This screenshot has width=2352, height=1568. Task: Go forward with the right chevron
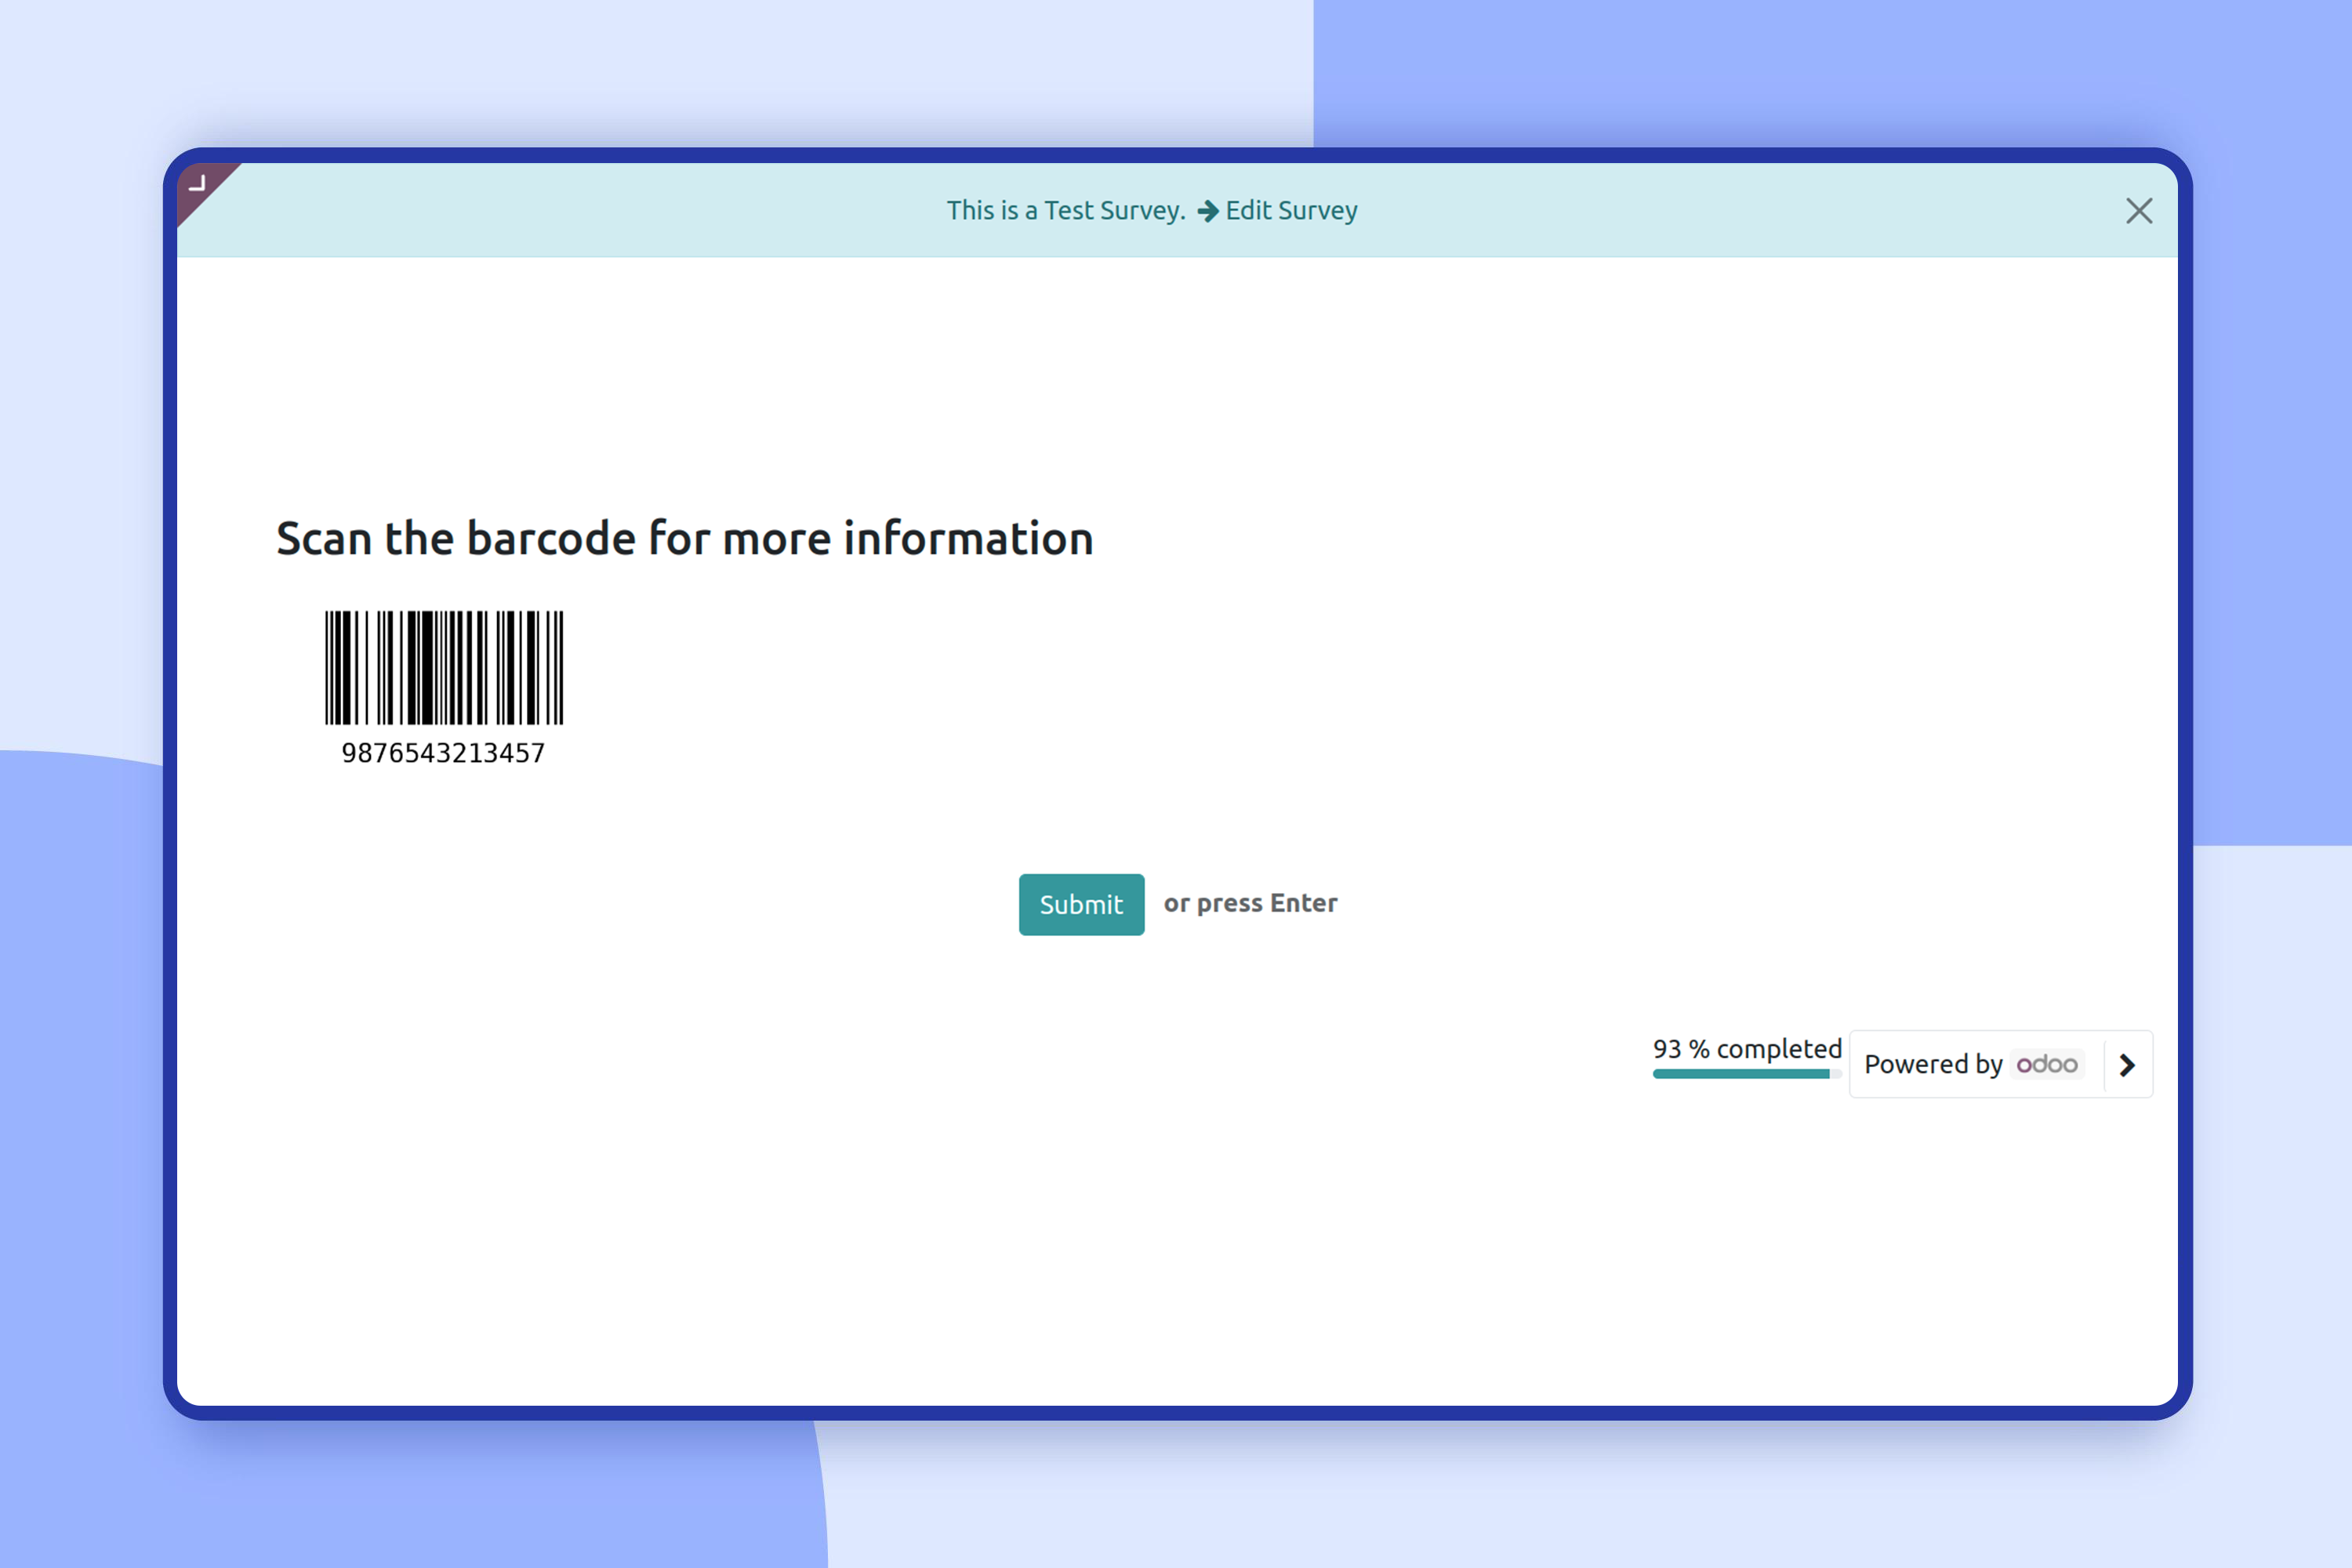(x=2127, y=1065)
